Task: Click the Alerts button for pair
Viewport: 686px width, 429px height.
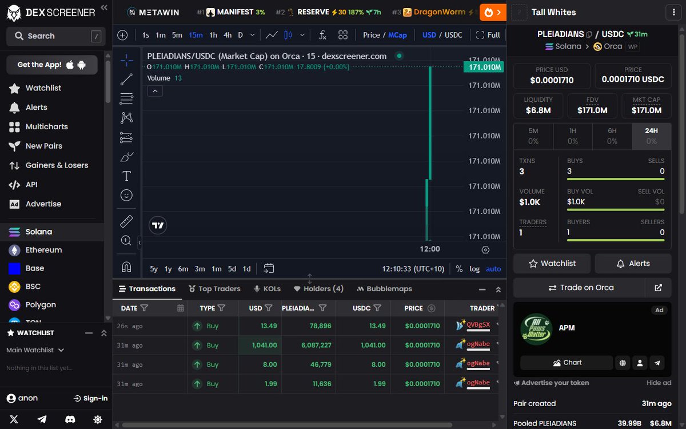Action: [x=633, y=264]
